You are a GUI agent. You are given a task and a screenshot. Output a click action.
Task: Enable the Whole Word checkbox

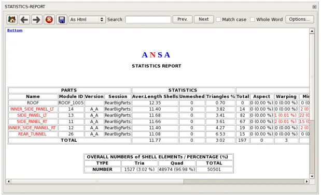253,20
